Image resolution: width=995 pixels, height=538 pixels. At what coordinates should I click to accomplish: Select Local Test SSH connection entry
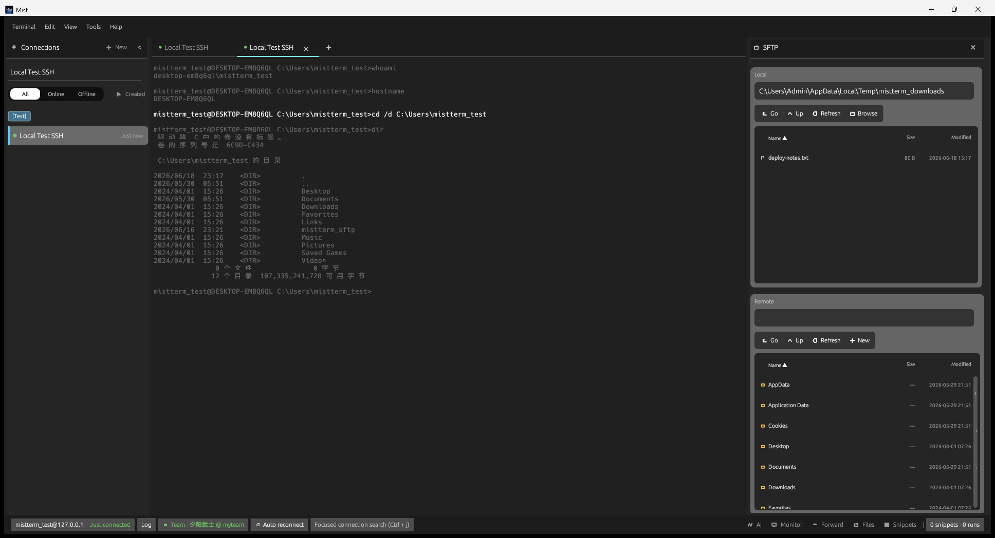(78, 136)
